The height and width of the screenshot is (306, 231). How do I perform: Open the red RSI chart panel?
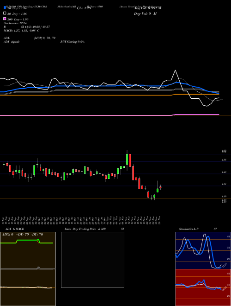click(203, 287)
